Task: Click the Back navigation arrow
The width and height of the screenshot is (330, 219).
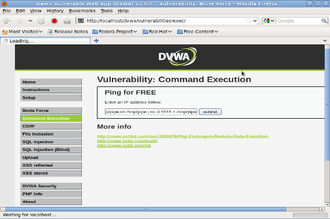Action: coord(7,21)
